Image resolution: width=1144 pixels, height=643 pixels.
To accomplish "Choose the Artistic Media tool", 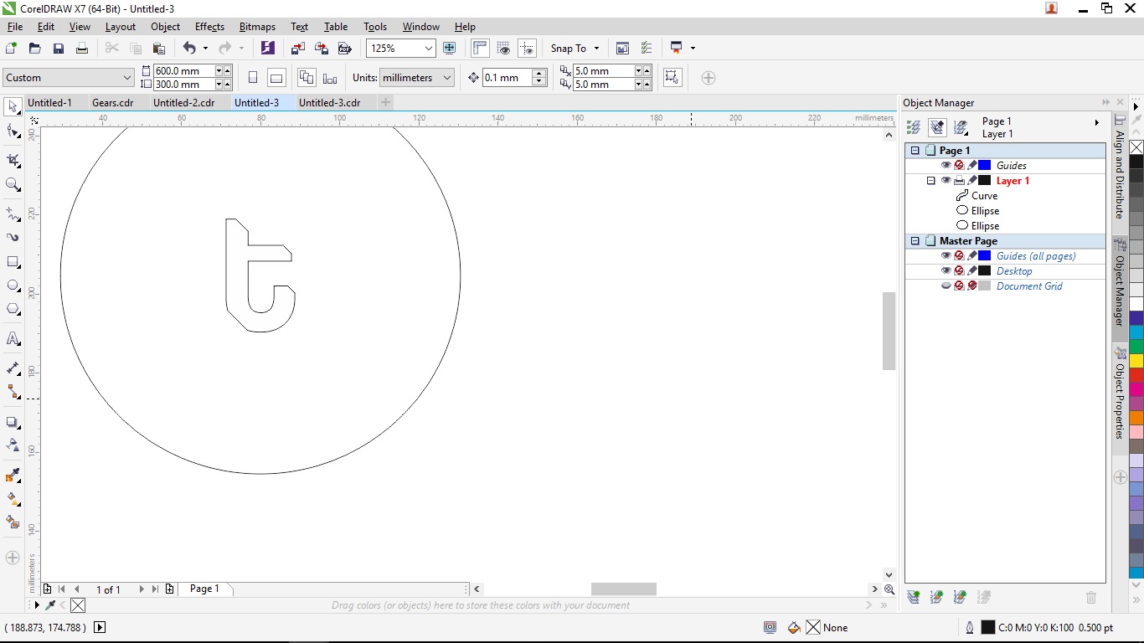I will pos(13,238).
